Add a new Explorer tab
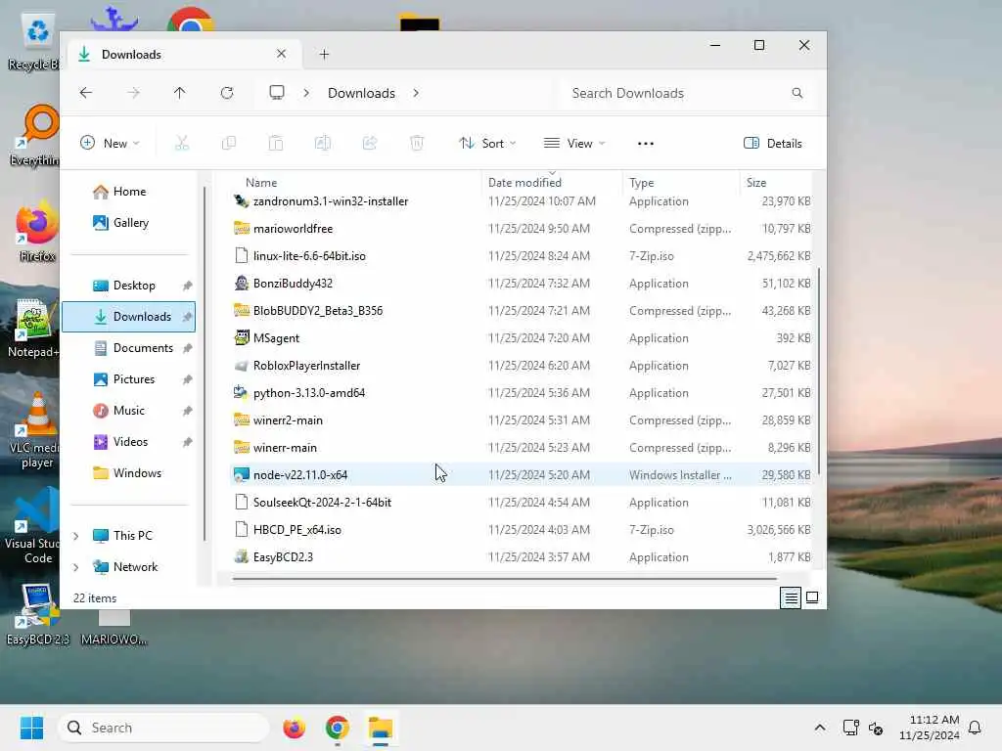 point(324,55)
